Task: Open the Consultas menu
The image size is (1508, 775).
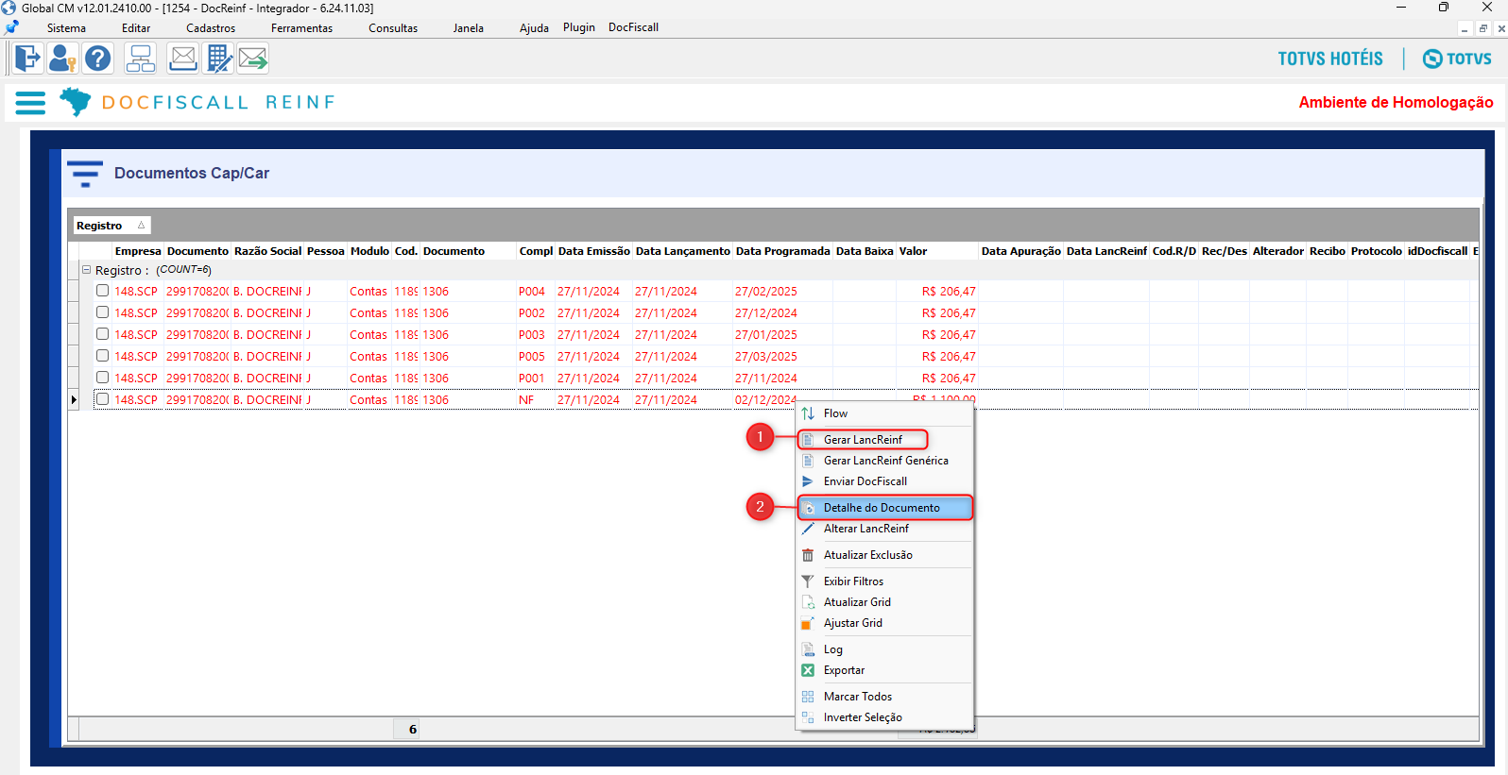Action: [393, 28]
